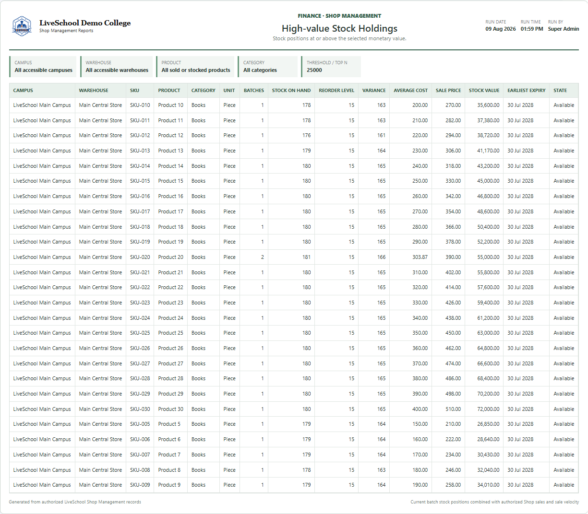Open the Campus filter box

(x=43, y=67)
